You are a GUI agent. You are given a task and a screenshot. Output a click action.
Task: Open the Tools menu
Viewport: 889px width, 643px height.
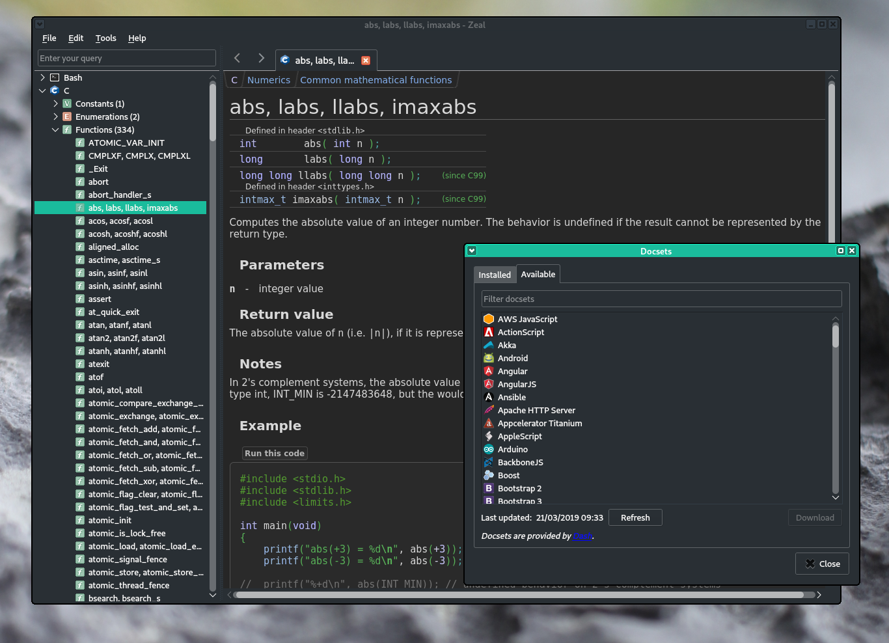click(x=105, y=38)
